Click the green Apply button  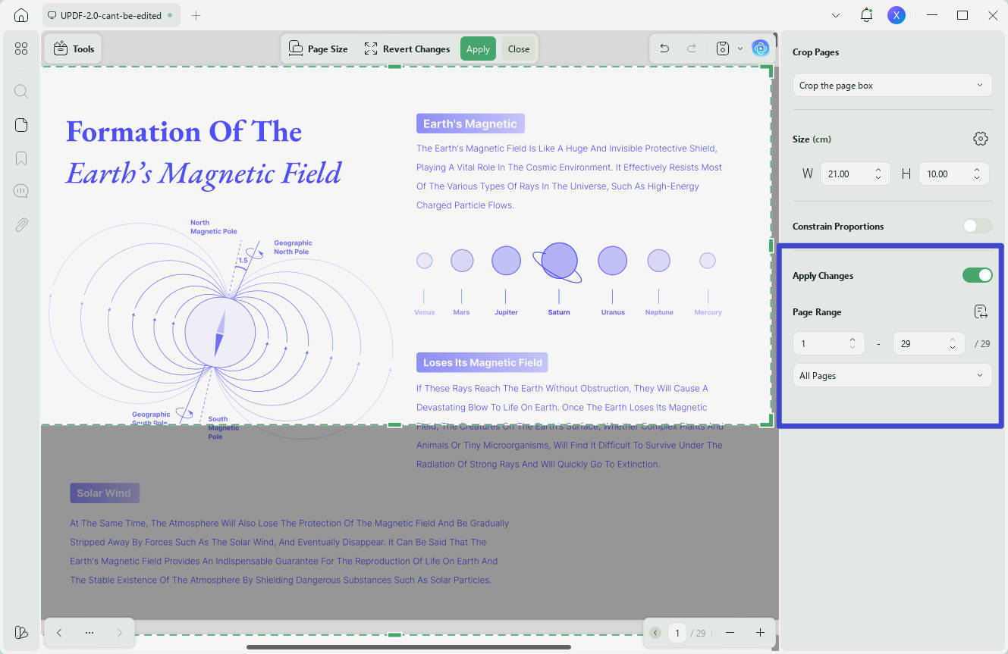[x=478, y=49]
